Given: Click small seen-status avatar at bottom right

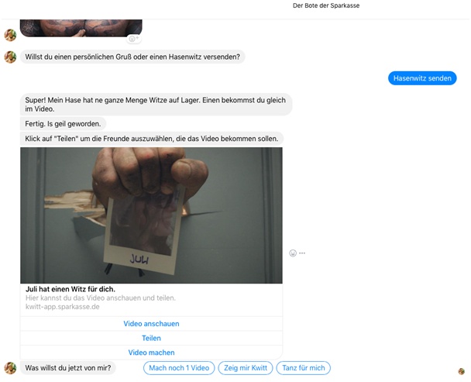Looking at the screenshot, I should pos(462,371).
